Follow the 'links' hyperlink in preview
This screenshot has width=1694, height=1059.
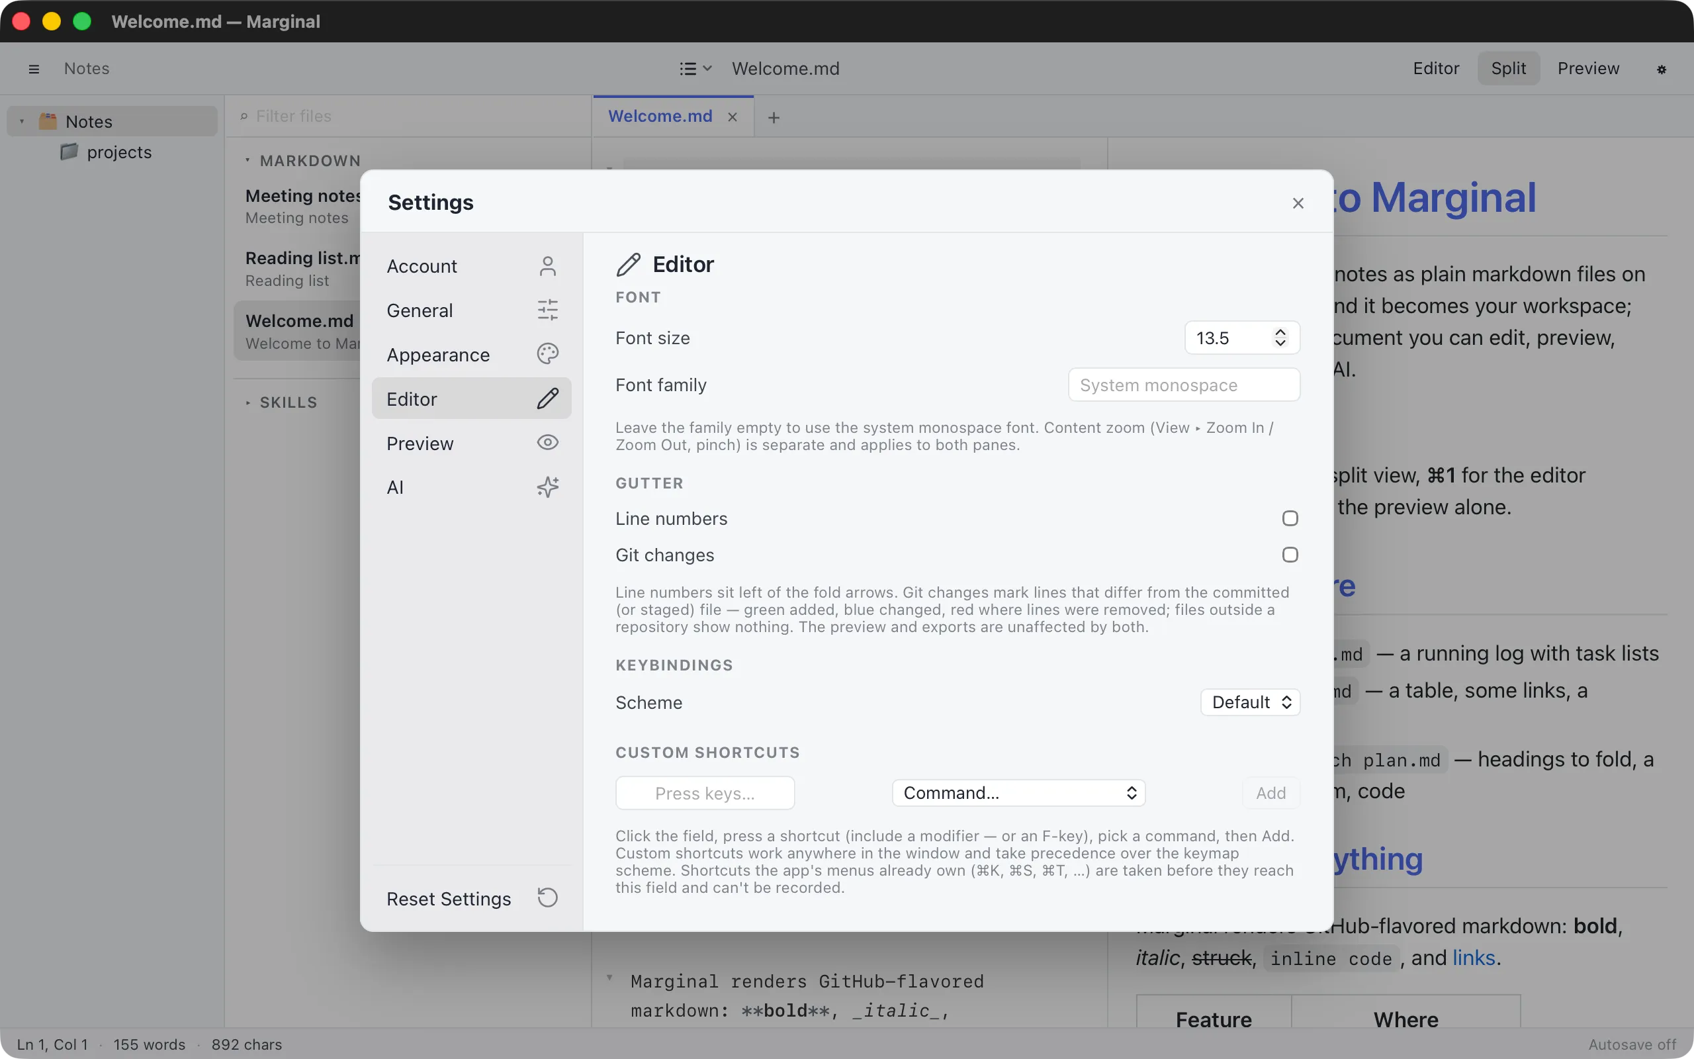1474,958
